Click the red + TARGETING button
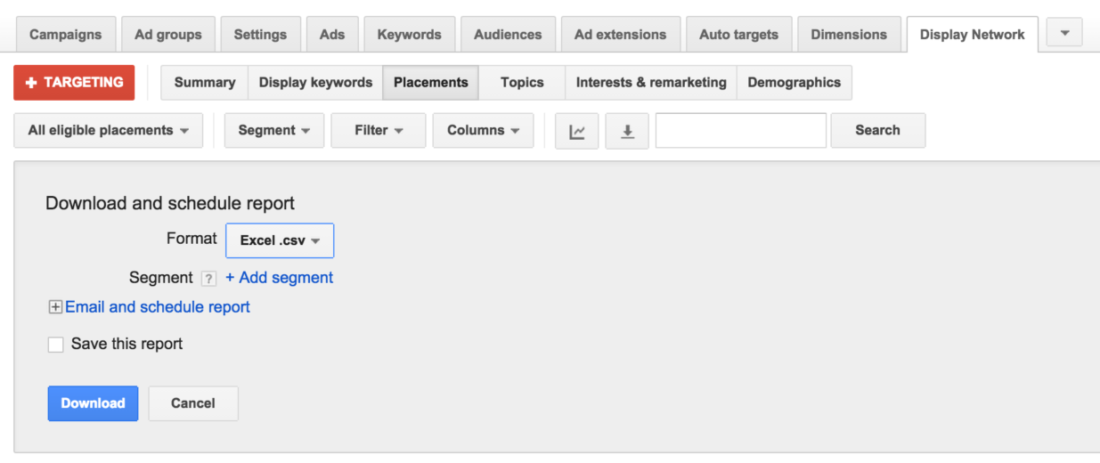This screenshot has height=463, width=1100. pyautogui.click(x=74, y=82)
